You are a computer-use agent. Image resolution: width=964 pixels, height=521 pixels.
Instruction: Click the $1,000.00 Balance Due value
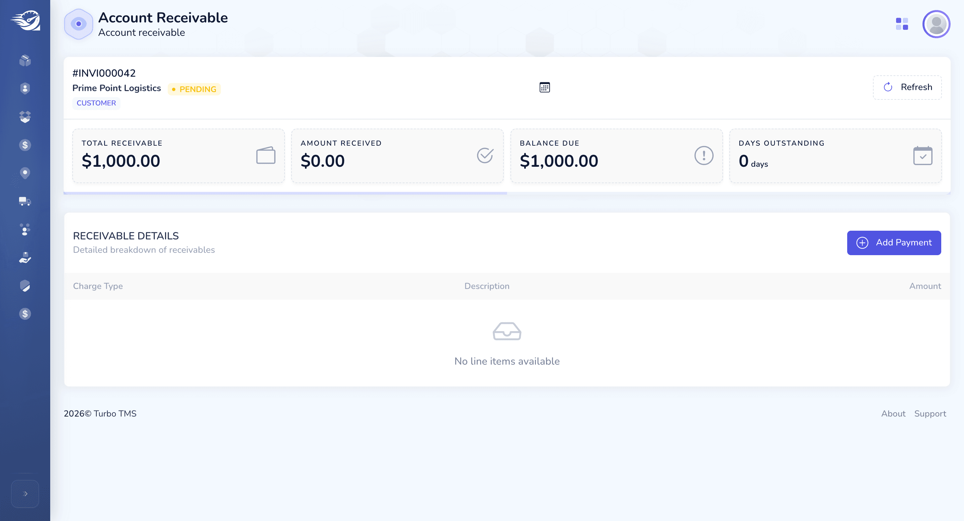559,161
